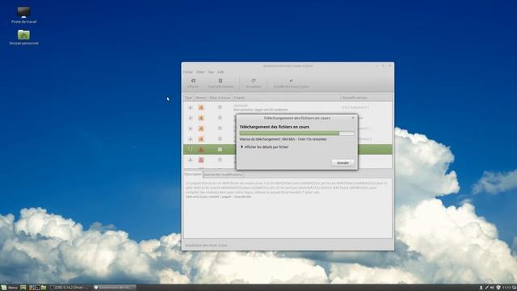Click the update manager taskbar button
This screenshot has width=517, height=291.
(115, 288)
